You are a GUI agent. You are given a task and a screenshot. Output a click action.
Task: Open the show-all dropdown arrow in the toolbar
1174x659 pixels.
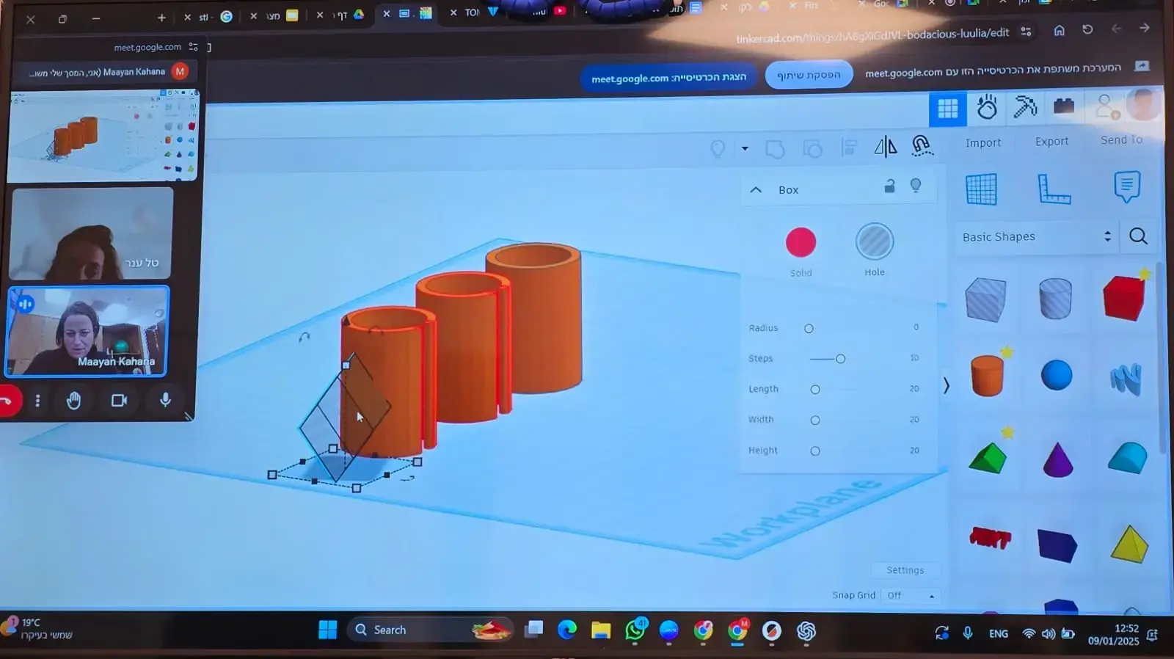click(745, 149)
